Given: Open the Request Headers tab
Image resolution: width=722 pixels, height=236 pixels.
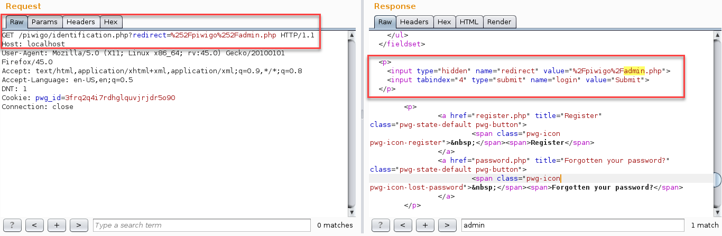Looking at the screenshot, I should [x=81, y=22].
